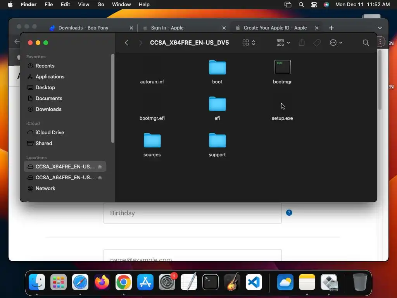
Task: Close the Downloads - Bob Pony tab
Action: [131, 28]
